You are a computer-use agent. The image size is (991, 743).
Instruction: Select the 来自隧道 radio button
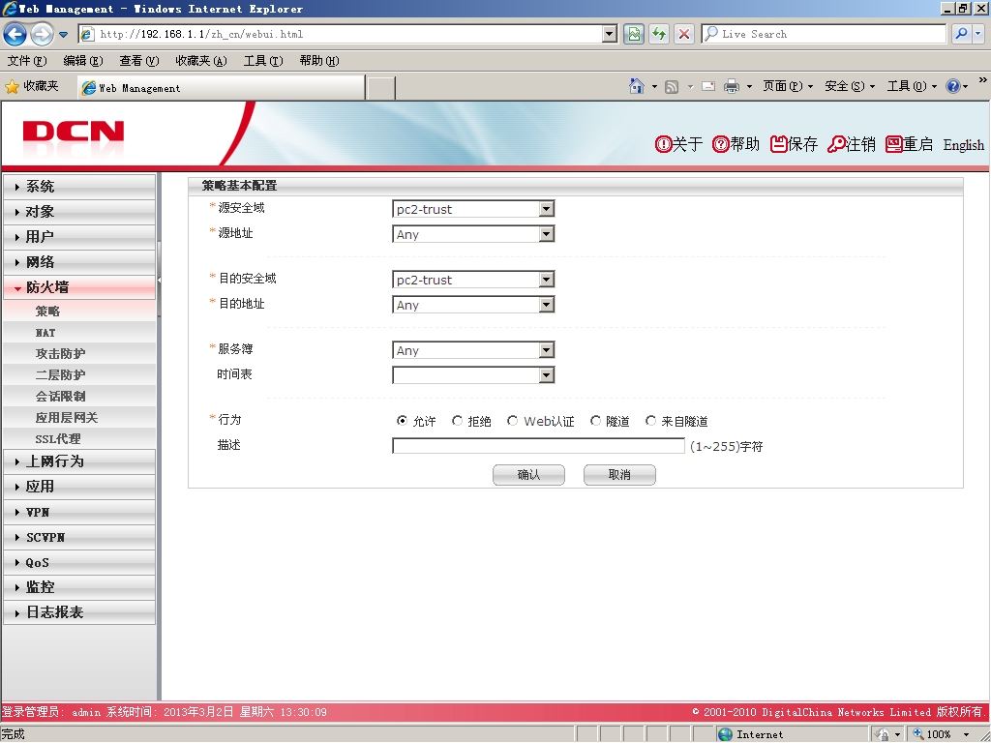(651, 420)
